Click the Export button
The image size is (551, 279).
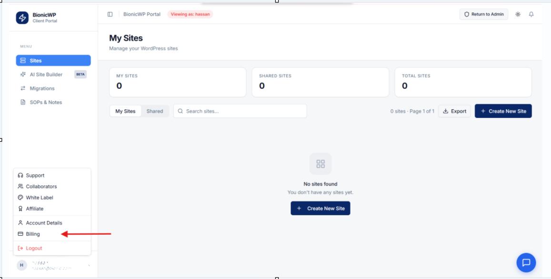(x=454, y=111)
